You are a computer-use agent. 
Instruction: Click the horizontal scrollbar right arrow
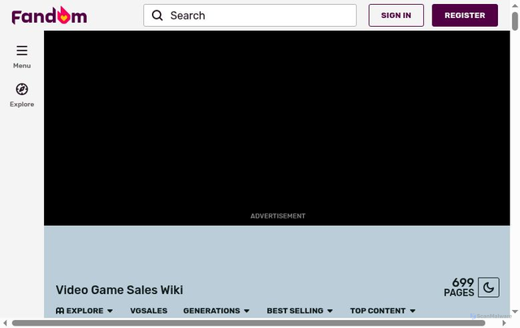point(504,323)
